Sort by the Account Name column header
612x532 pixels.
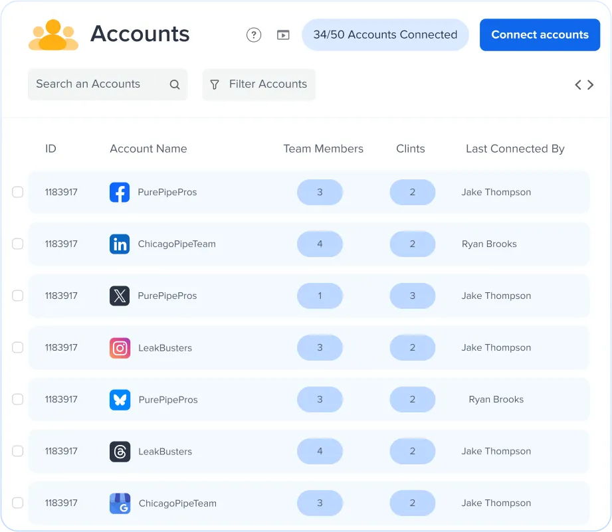148,148
